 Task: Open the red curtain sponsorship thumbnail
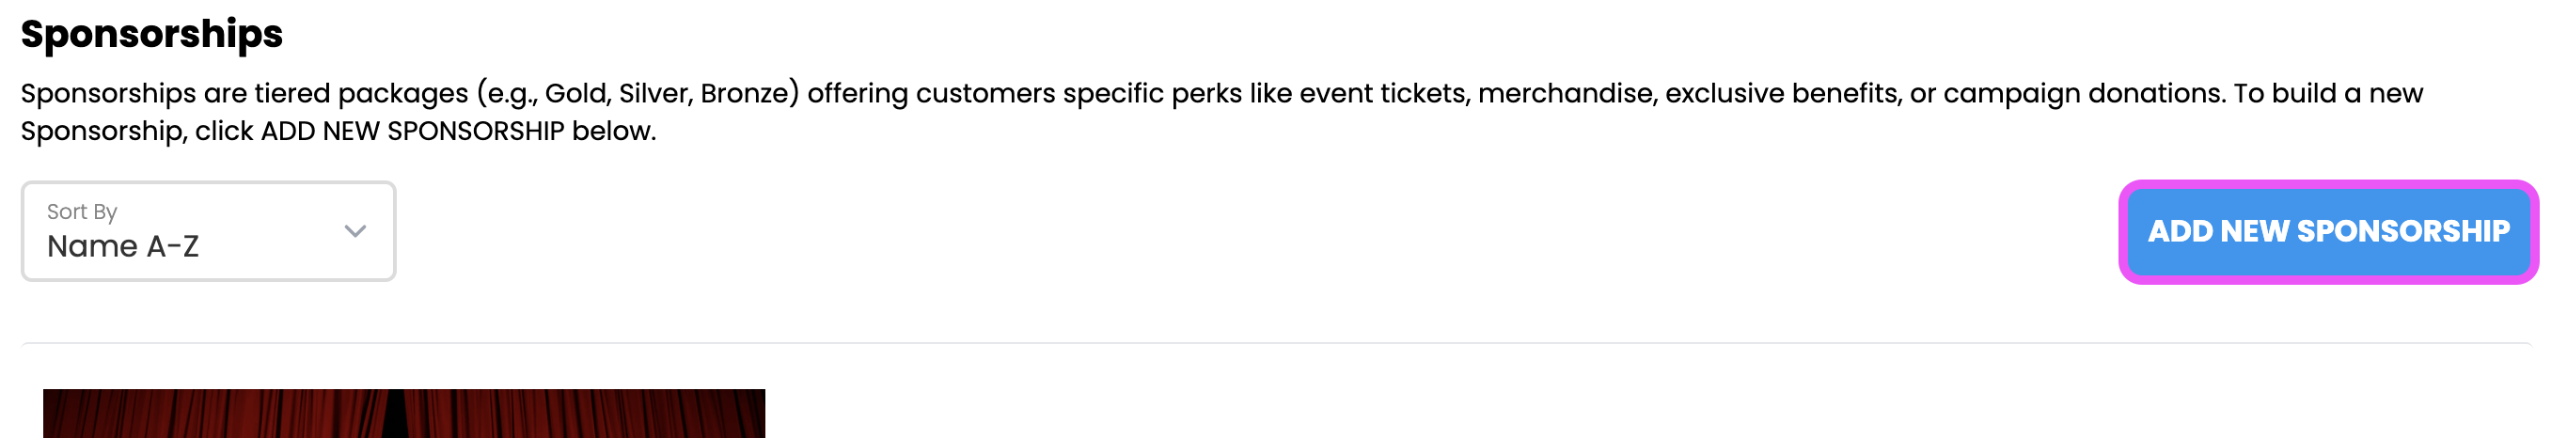point(403,414)
